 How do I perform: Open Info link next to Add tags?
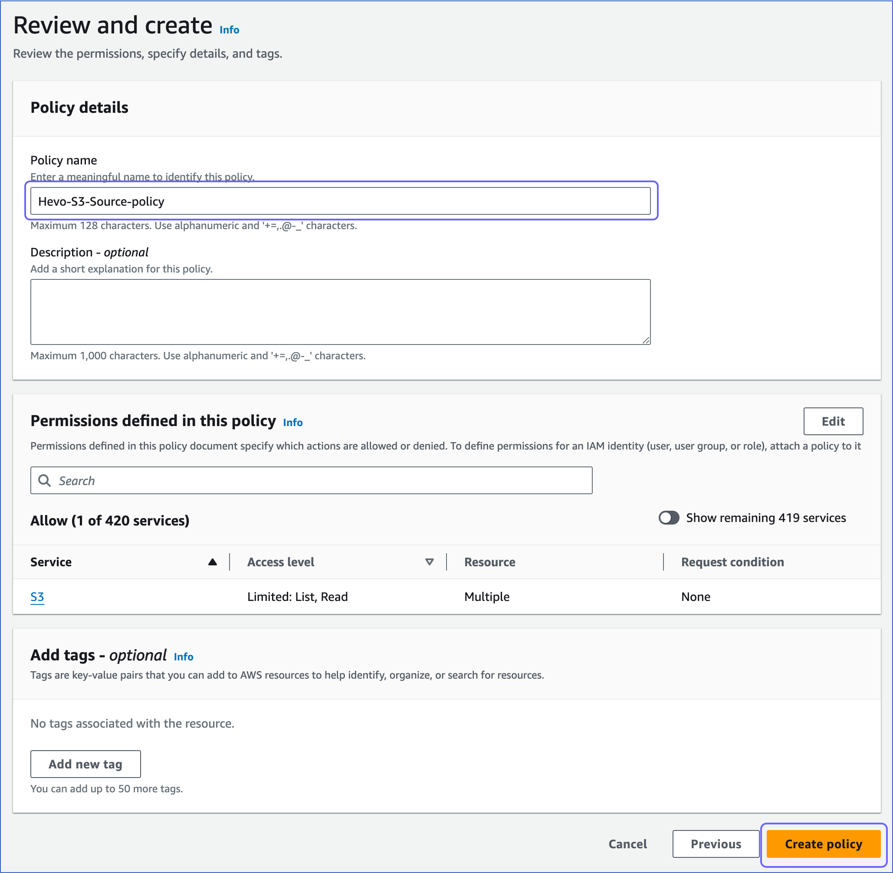tap(184, 656)
